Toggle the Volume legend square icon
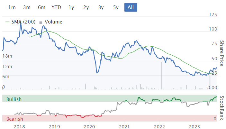 click(x=41, y=22)
